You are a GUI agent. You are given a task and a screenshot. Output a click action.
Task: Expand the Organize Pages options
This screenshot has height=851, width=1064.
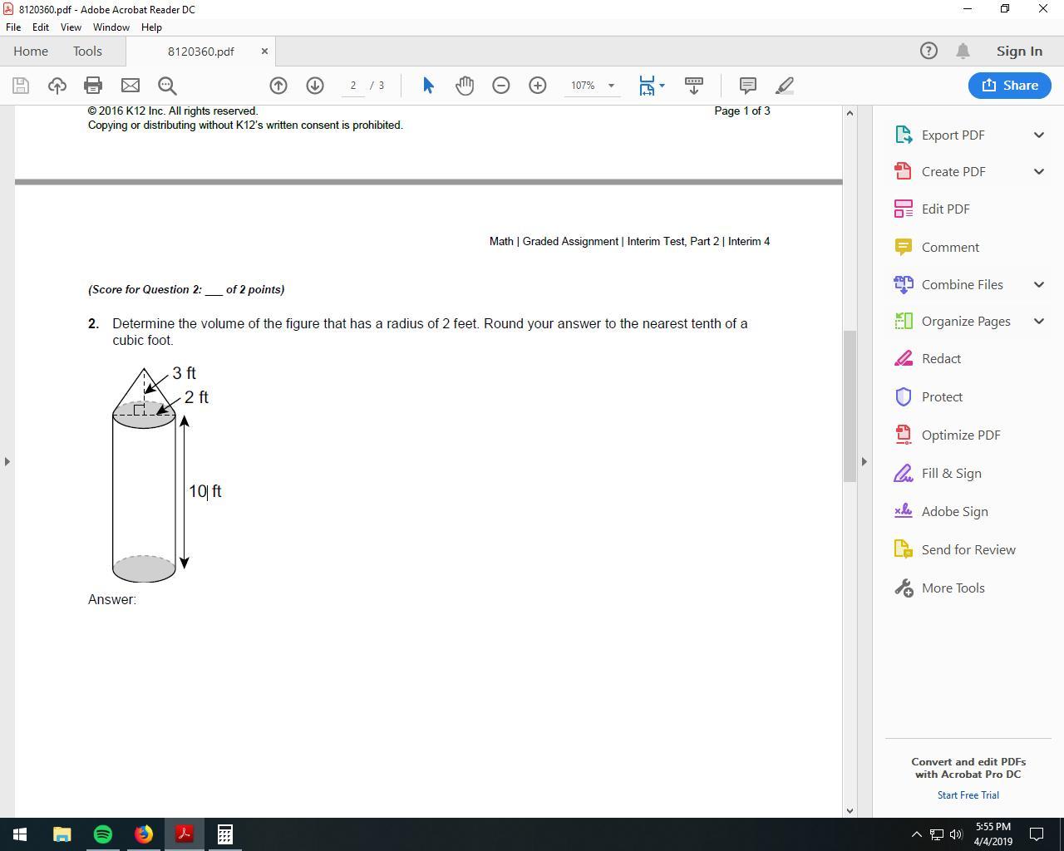pyautogui.click(x=1038, y=322)
